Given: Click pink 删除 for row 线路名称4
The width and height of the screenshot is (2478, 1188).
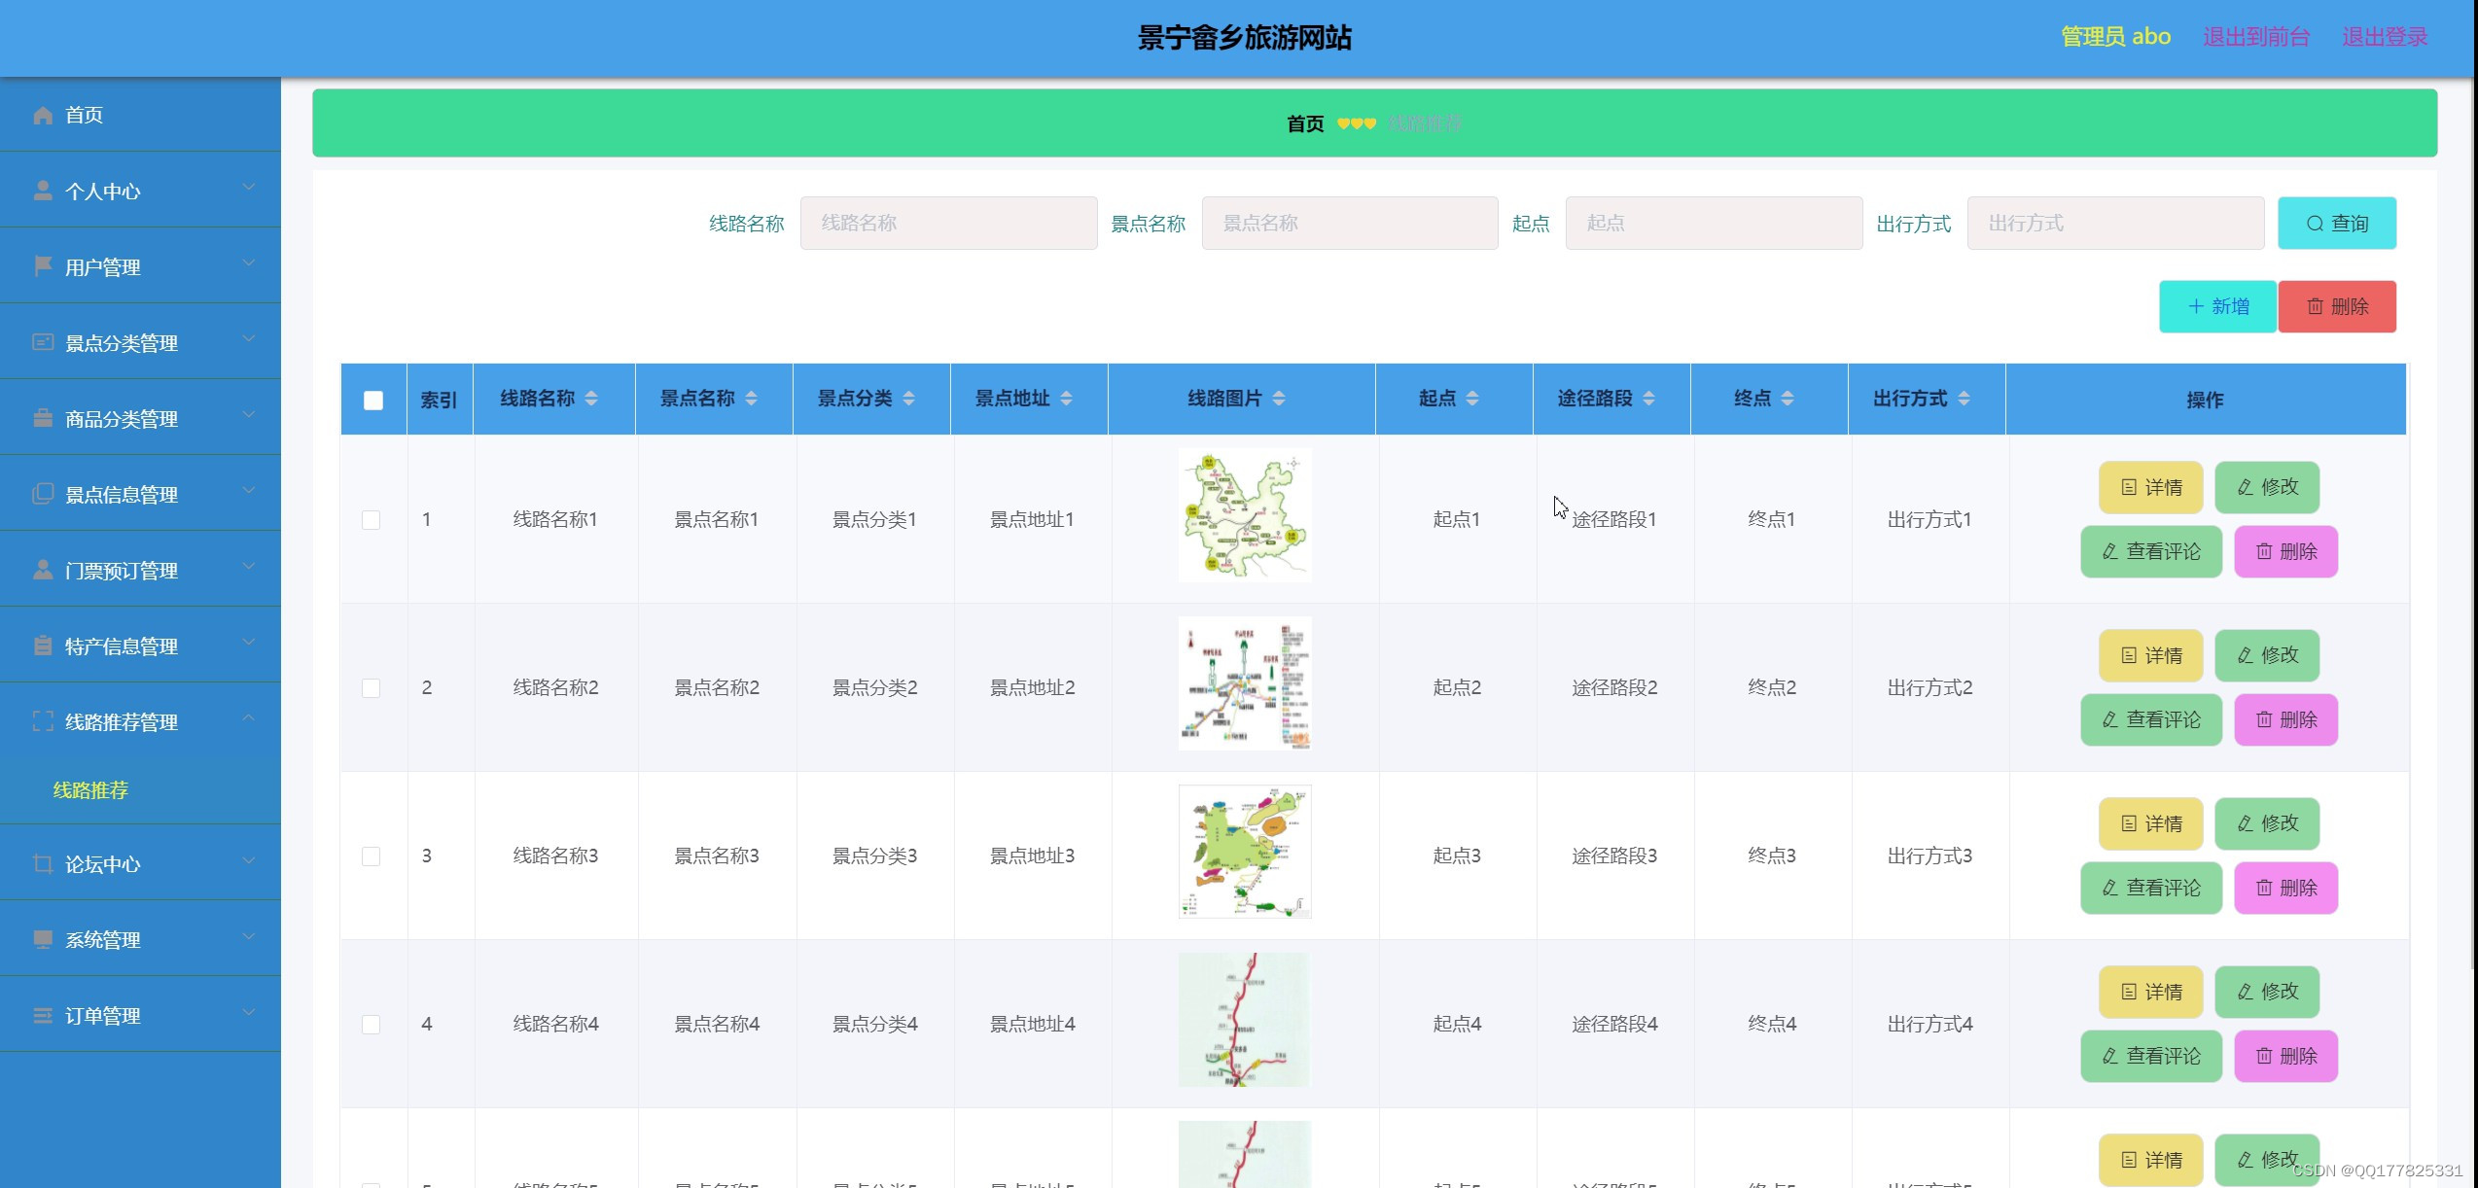Looking at the screenshot, I should (x=2285, y=1056).
